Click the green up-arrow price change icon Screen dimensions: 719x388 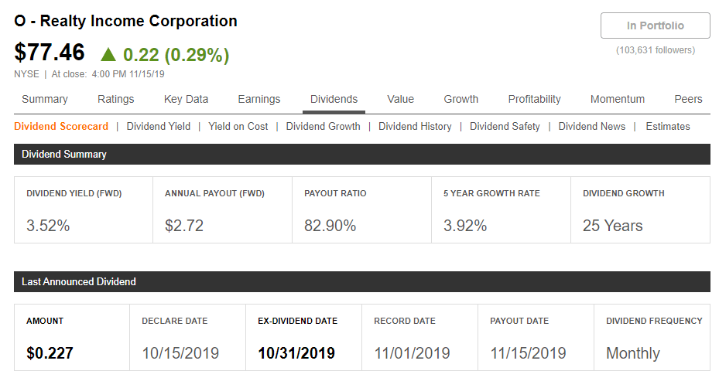[x=108, y=55]
